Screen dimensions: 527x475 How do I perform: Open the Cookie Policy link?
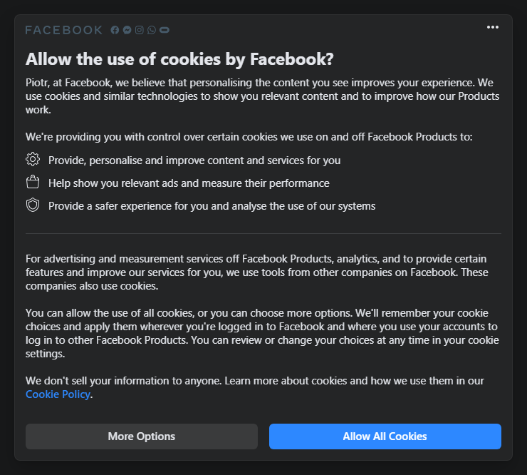58,394
